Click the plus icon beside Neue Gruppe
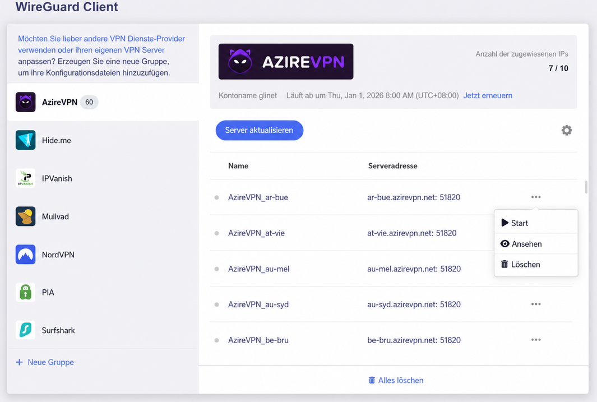This screenshot has height=402, width=597. click(20, 362)
